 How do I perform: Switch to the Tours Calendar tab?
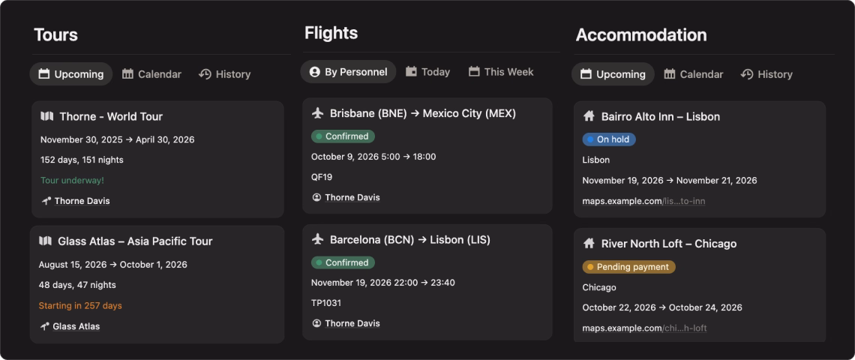151,74
